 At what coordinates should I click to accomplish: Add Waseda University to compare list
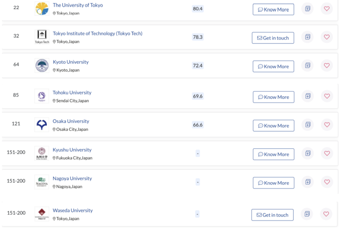(x=307, y=214)
